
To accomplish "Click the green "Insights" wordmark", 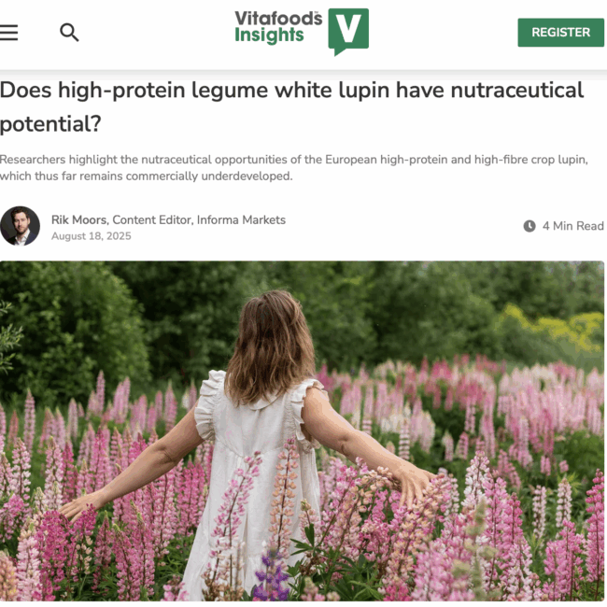I will (x=269, y=35).
